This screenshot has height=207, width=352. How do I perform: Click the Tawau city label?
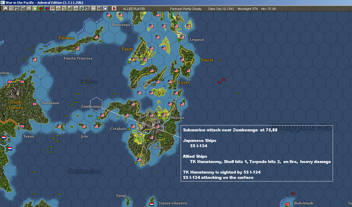pyautogui.click(x=29, y=136)
